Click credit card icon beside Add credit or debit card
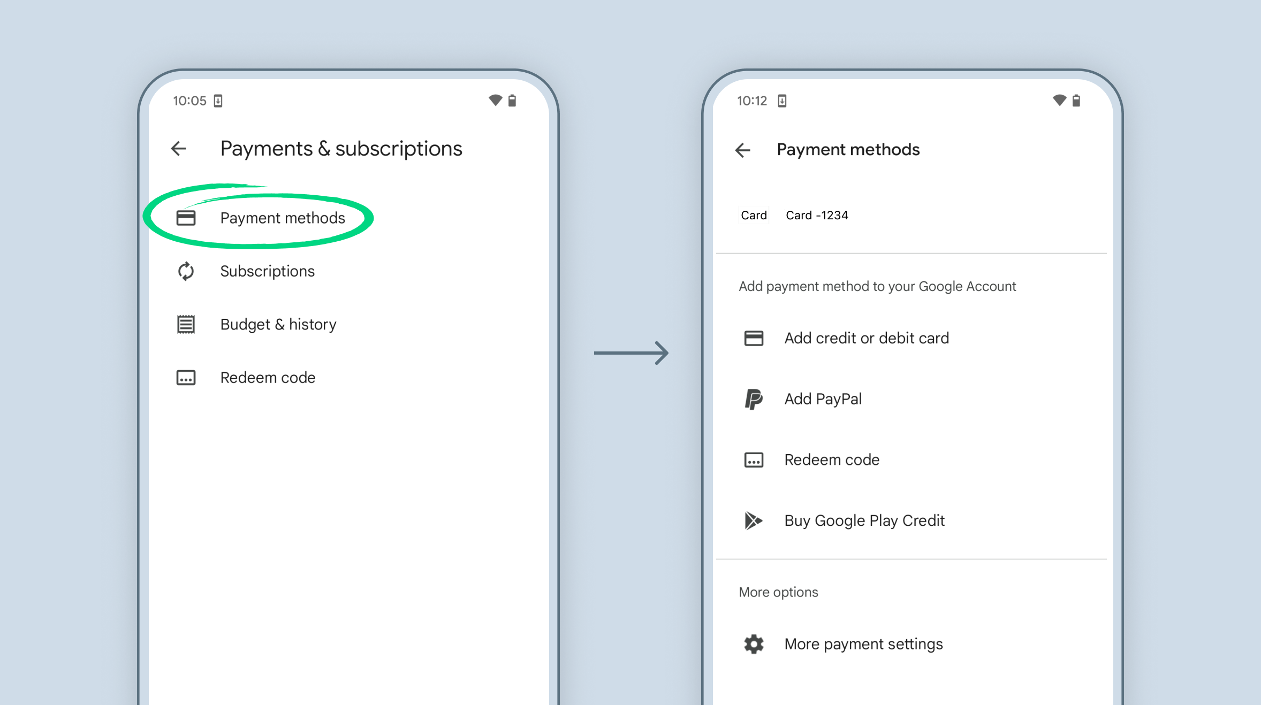The width and height of the screenshot is (1261, 705). pyautogui.click(x=754, y=338)
